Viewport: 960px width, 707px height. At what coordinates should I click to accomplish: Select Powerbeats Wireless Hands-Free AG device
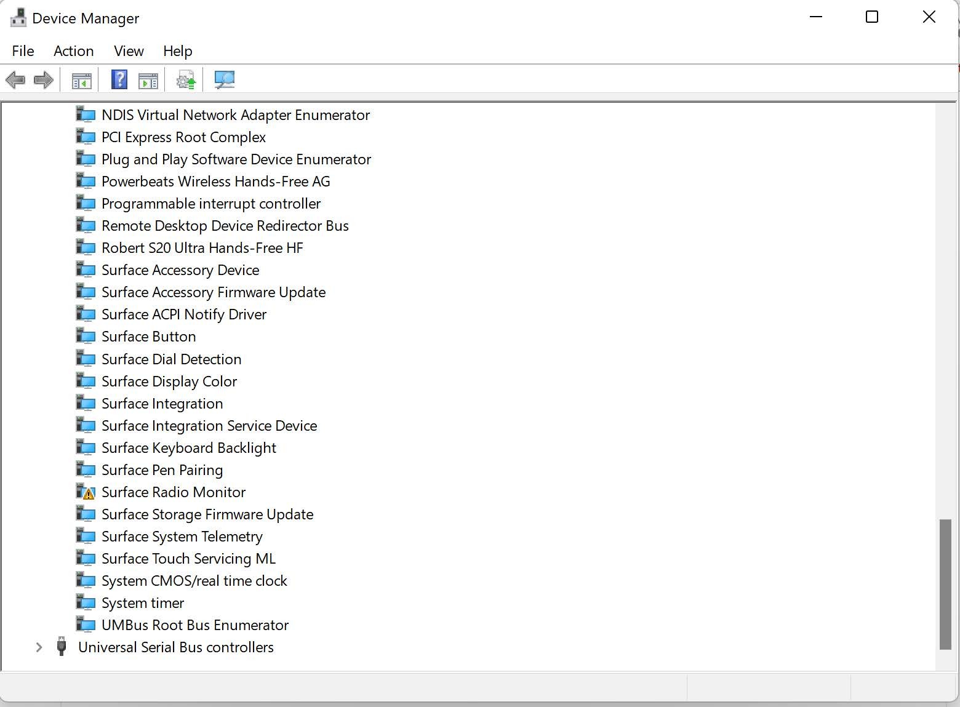[215, 181]
